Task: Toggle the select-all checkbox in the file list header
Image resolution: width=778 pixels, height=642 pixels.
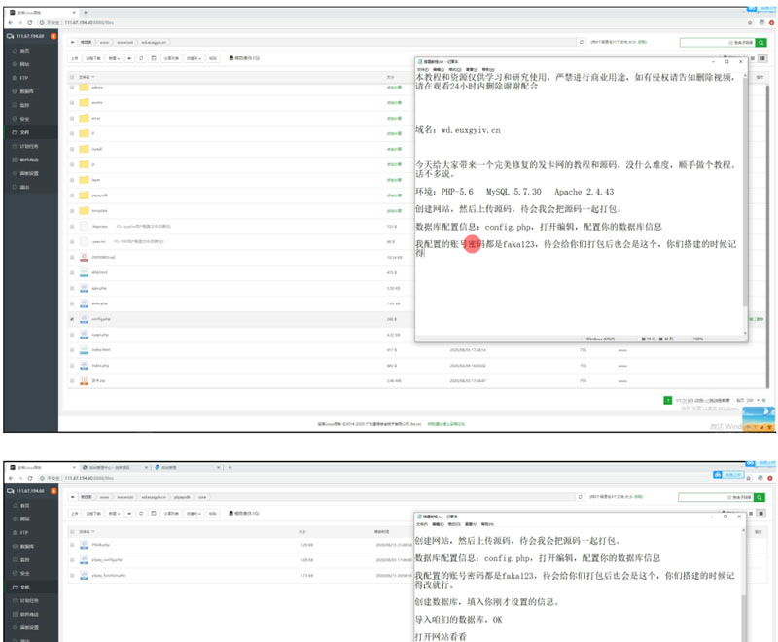Action: 73,77
